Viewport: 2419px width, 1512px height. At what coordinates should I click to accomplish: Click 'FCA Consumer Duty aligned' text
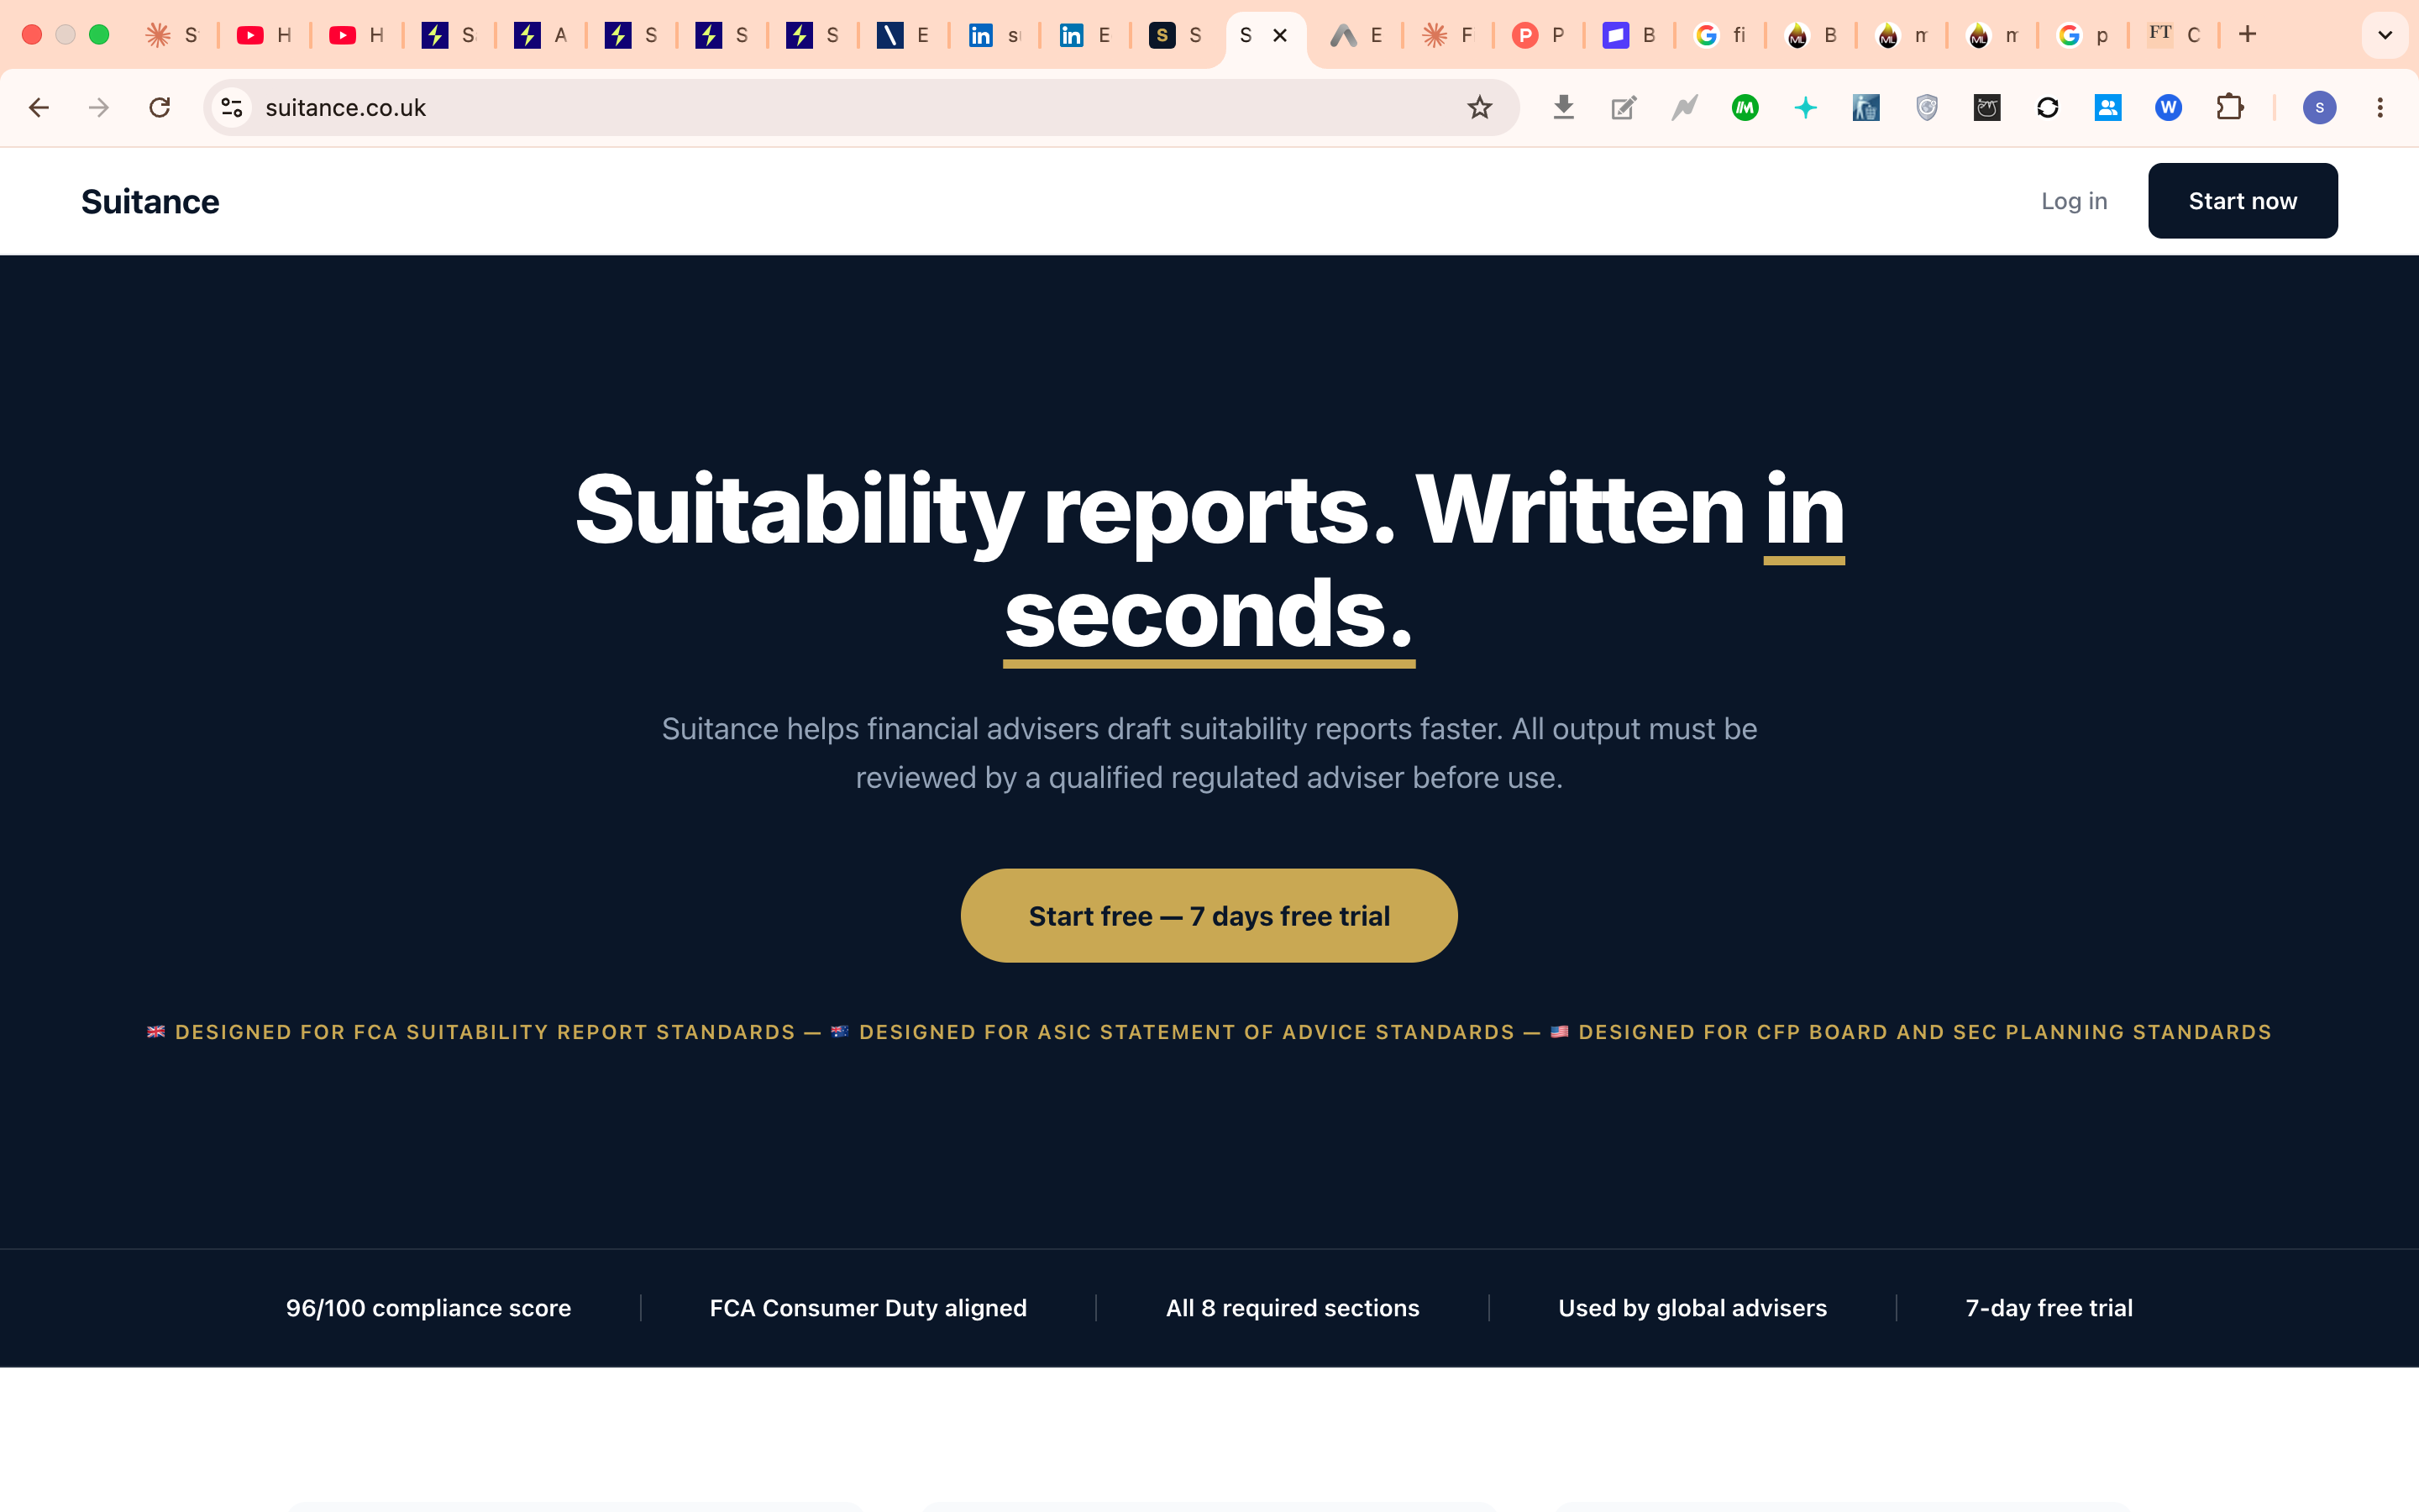coord(868,1308)
